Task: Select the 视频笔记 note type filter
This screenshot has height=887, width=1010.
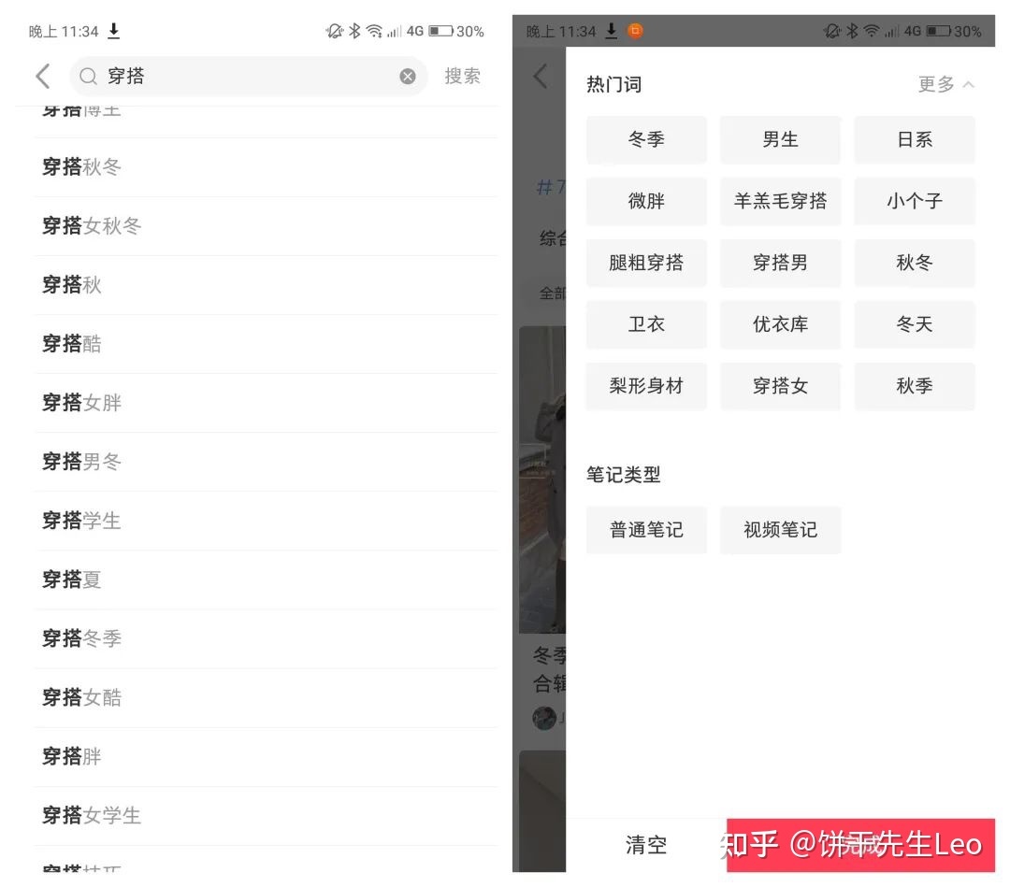Action: pos(781,529)
